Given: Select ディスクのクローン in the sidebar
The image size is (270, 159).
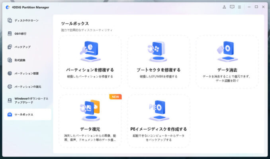Looking at the screenshot, I should 27,20.
